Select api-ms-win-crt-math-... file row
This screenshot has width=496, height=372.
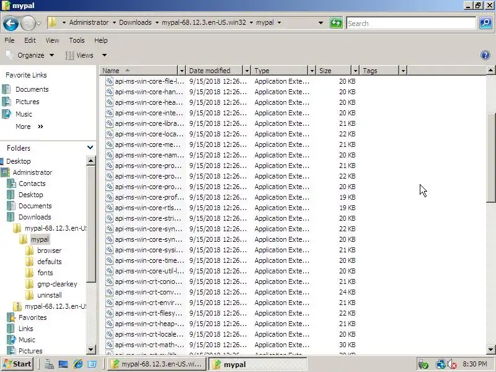pyautogui.click(x=230, y=345)
